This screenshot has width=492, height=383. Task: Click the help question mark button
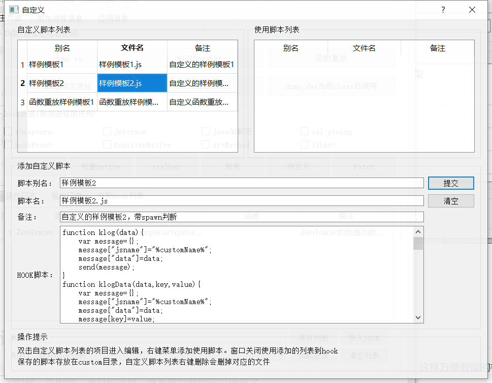(443, 10)
